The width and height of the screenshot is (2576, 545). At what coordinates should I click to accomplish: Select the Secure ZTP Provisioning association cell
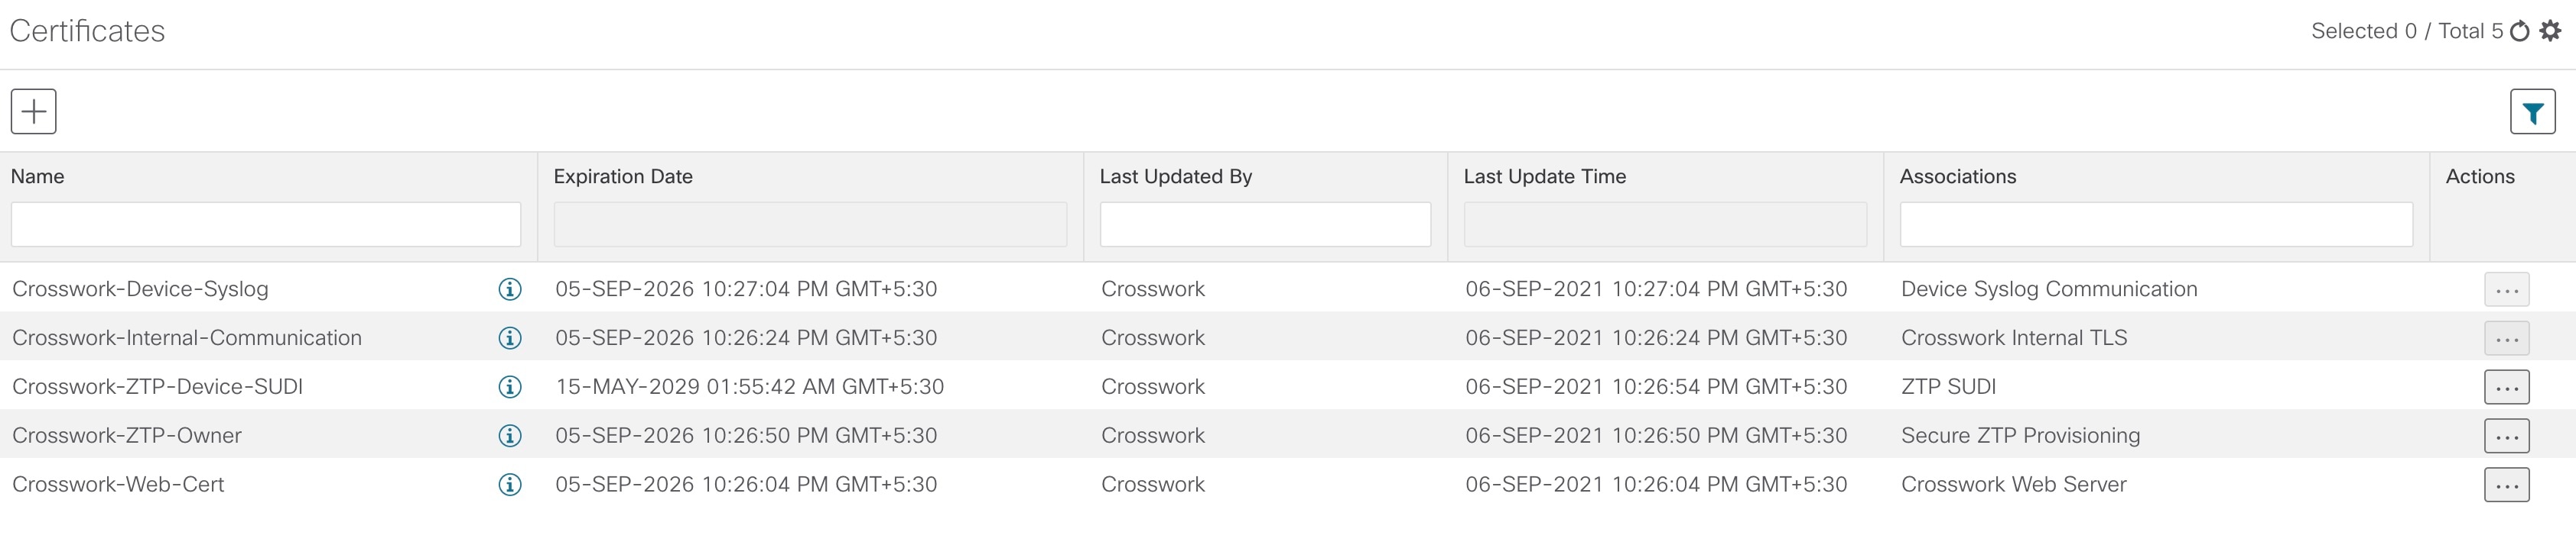coord(2020,436)
